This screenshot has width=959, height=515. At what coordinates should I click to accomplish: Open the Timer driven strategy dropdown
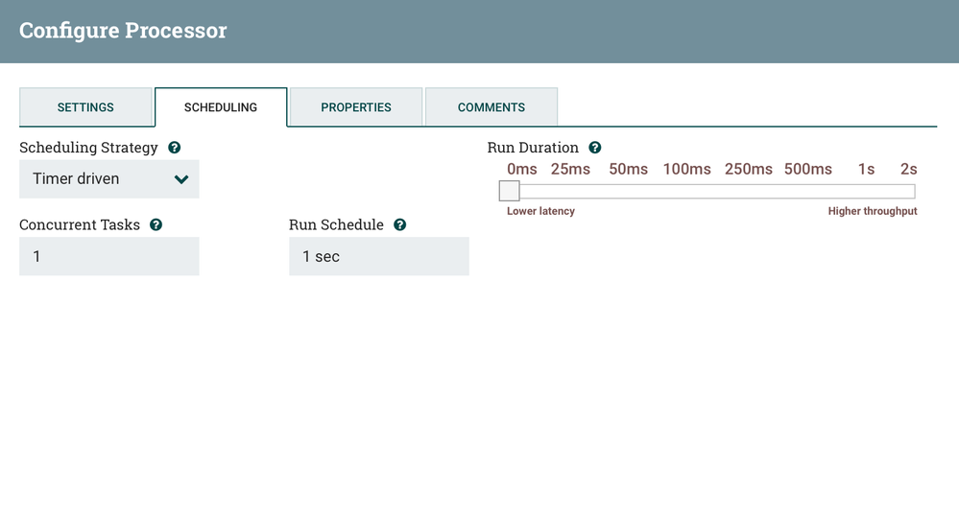[108, 179]
